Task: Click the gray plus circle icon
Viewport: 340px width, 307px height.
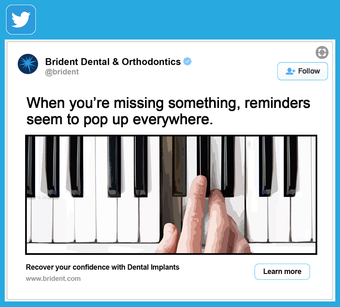Action: pyautogui.click(x=322, y=53)
